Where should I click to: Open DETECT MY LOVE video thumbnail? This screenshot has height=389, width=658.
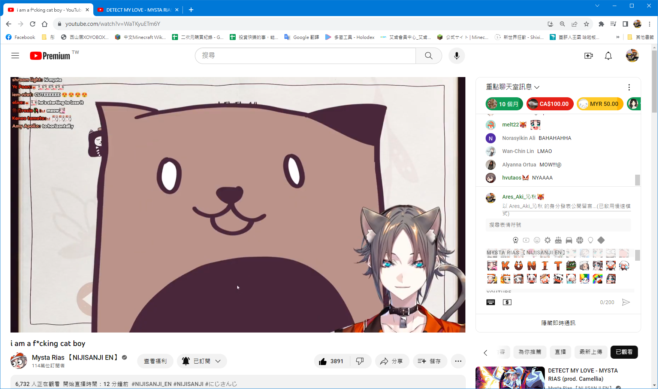510,378
